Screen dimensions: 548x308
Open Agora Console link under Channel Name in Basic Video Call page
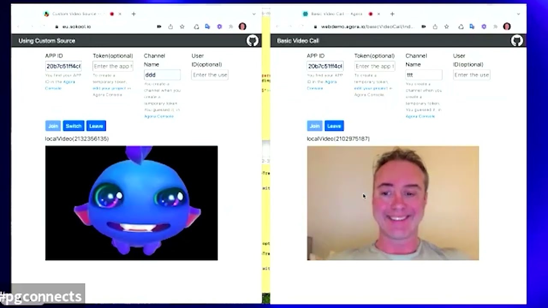tap(420, 116)
